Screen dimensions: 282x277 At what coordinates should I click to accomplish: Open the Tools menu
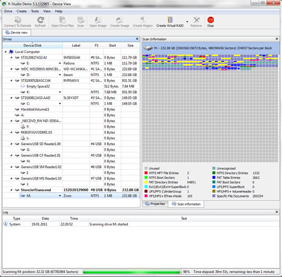[x=35, y=11]
